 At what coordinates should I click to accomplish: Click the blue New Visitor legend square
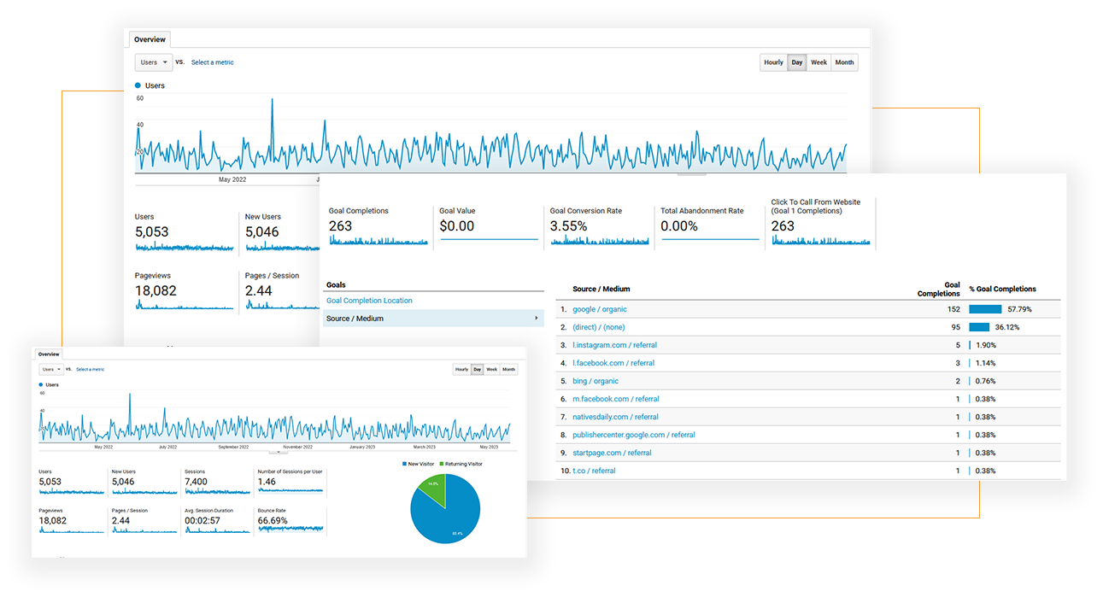coord(404,464)
